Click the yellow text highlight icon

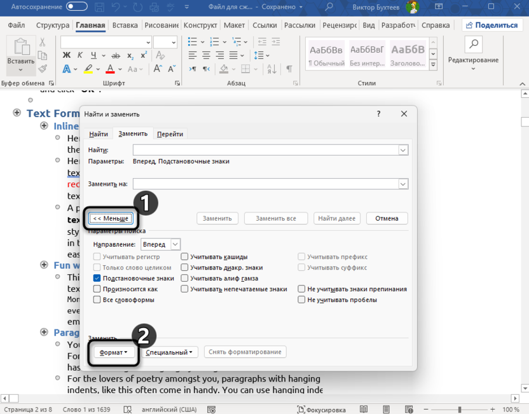[88, 69]
